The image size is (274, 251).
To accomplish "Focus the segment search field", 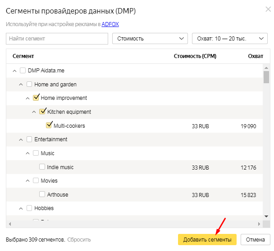I will pyautogui.click(x=57, y=39).
